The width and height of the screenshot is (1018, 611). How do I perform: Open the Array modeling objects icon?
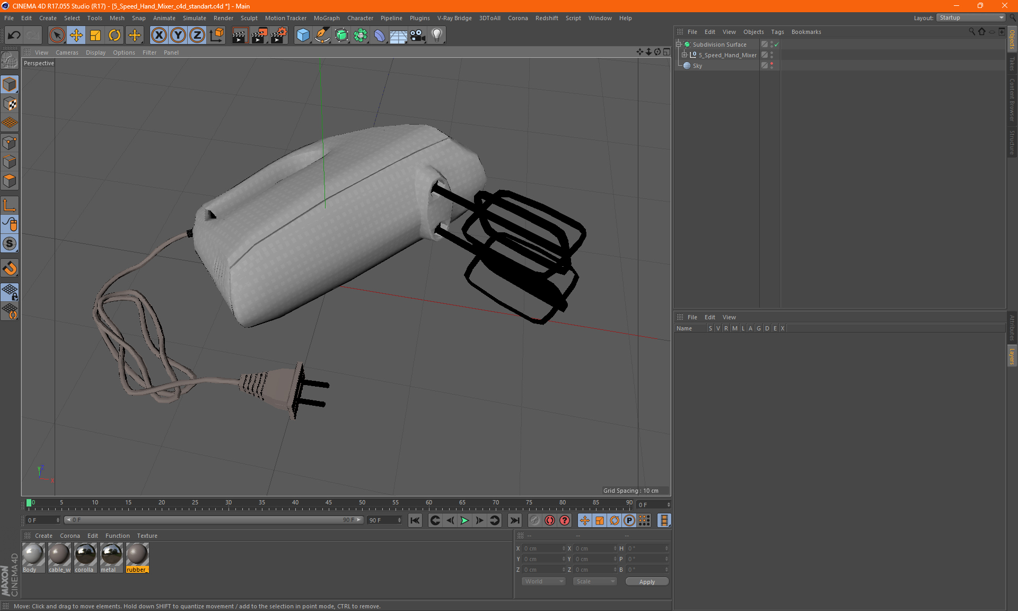click(x=361, y=36)
